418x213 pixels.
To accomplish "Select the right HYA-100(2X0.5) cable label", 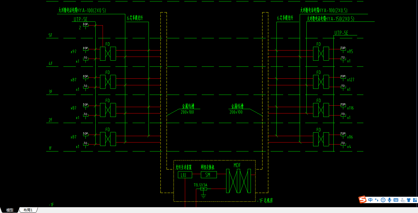I will tap(324, 11).
